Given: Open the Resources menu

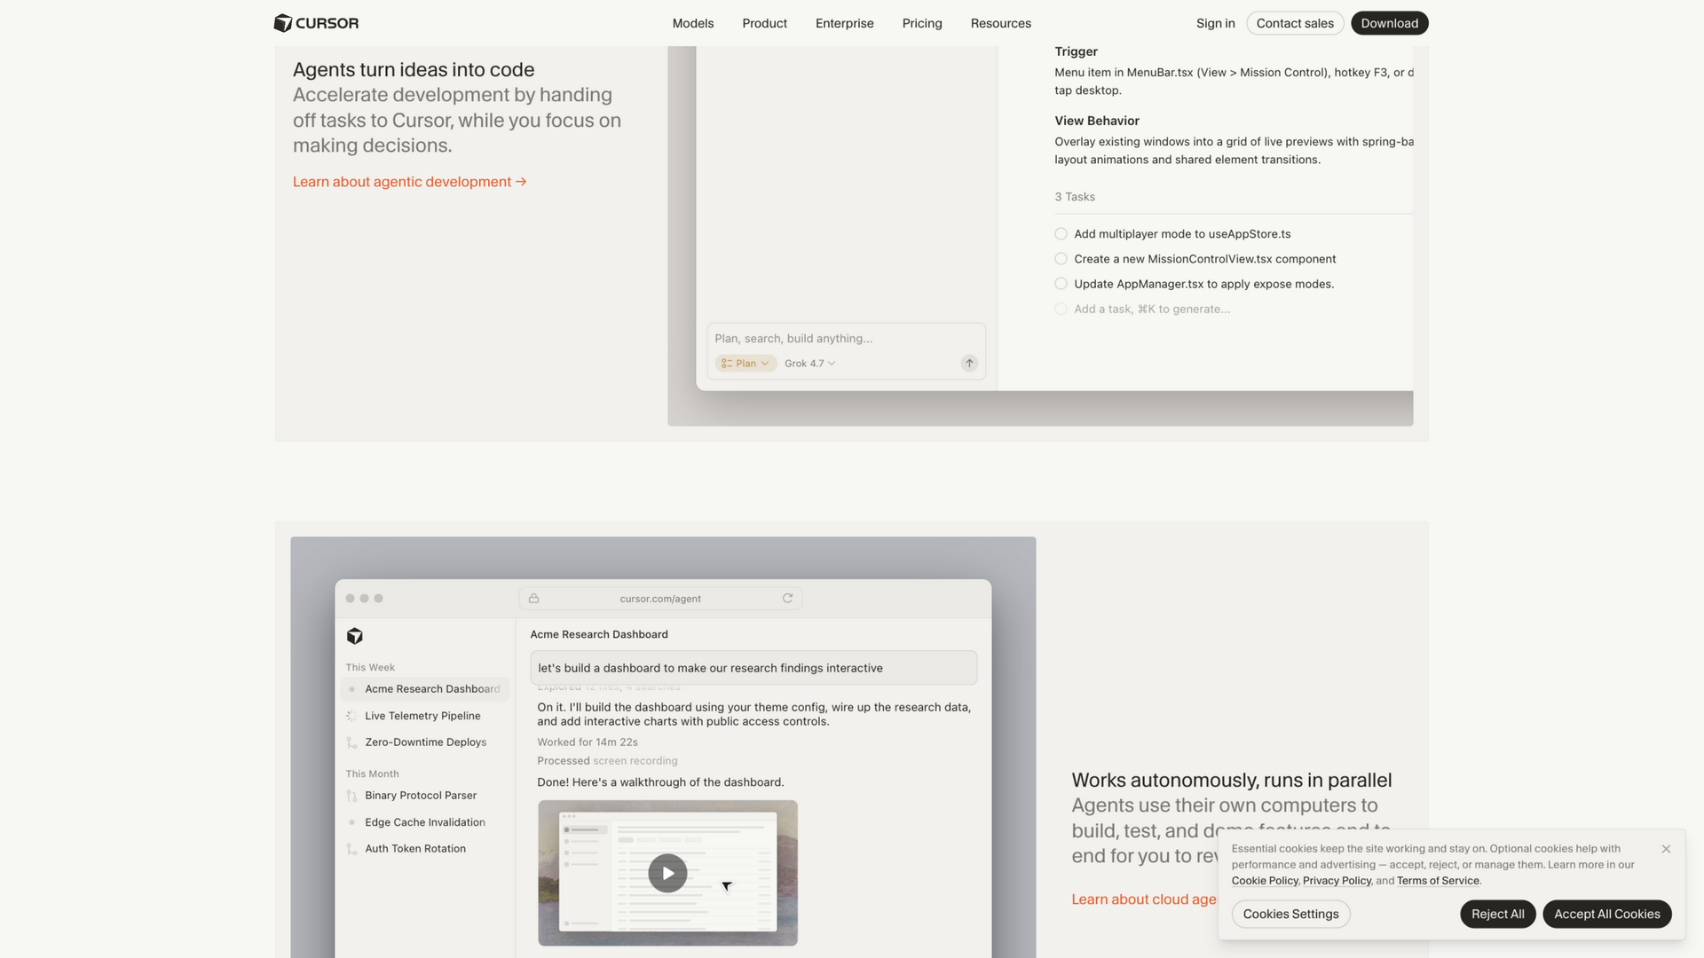Looking at the screenshot, I should coord(1000,23).
